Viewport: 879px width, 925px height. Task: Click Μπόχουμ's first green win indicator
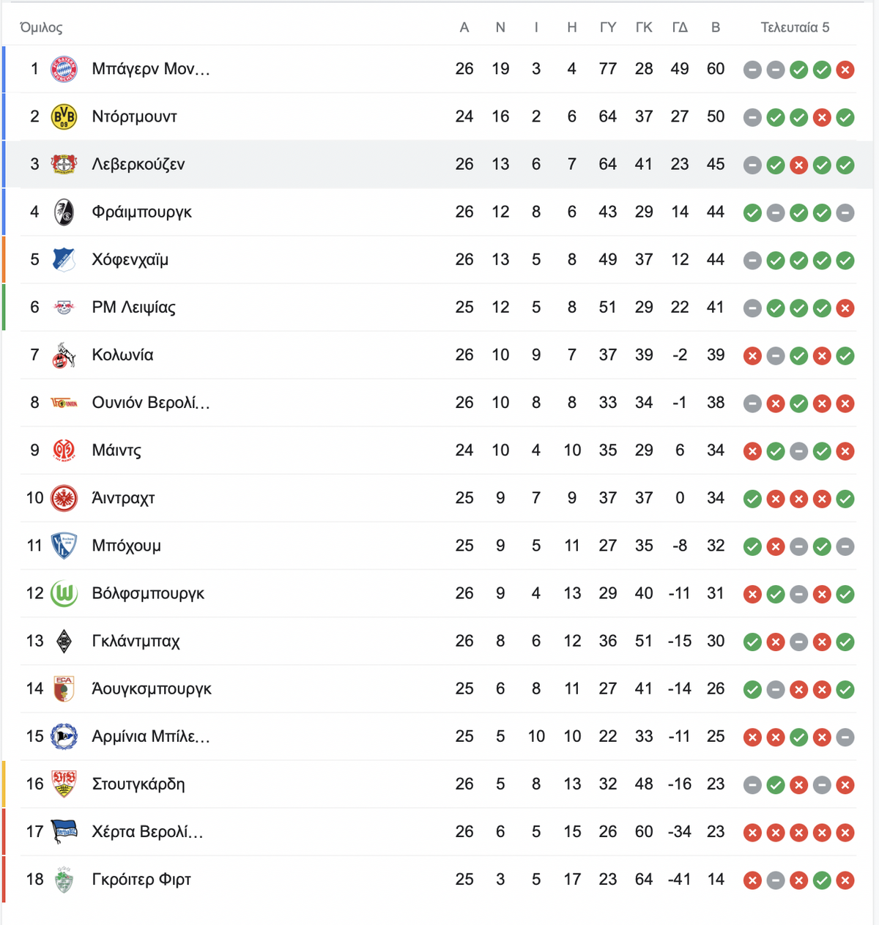(x=752, y=546)
